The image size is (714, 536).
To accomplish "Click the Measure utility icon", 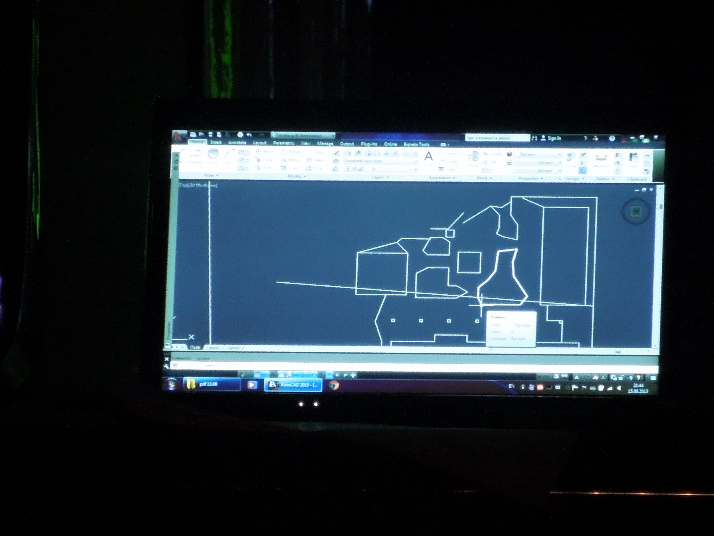I will tap(601, 158).
